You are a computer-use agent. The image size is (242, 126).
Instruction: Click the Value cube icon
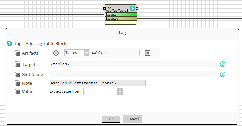(x=17, y=91)
